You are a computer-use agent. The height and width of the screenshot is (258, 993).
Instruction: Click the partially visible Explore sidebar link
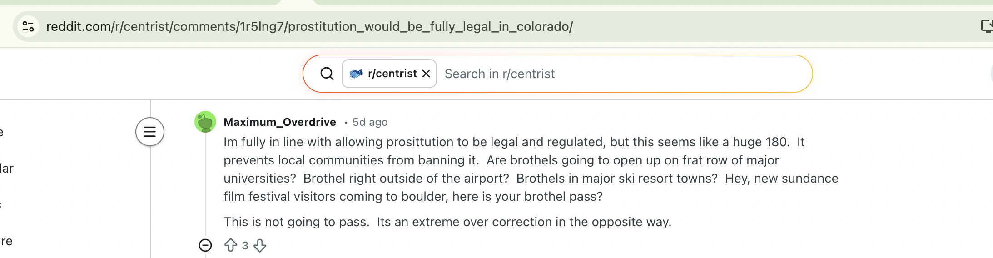click(5, 241)
